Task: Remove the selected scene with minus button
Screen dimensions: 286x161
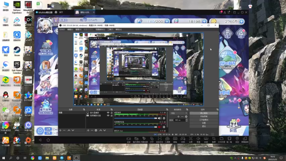Action: point(64,130)
